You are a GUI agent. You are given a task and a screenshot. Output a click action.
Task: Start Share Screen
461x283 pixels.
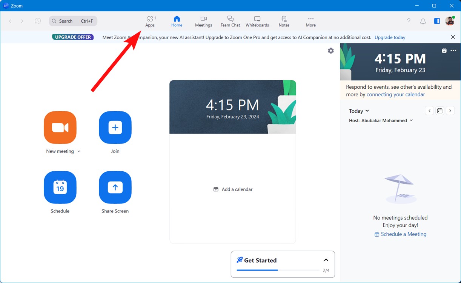click(115, 188)
